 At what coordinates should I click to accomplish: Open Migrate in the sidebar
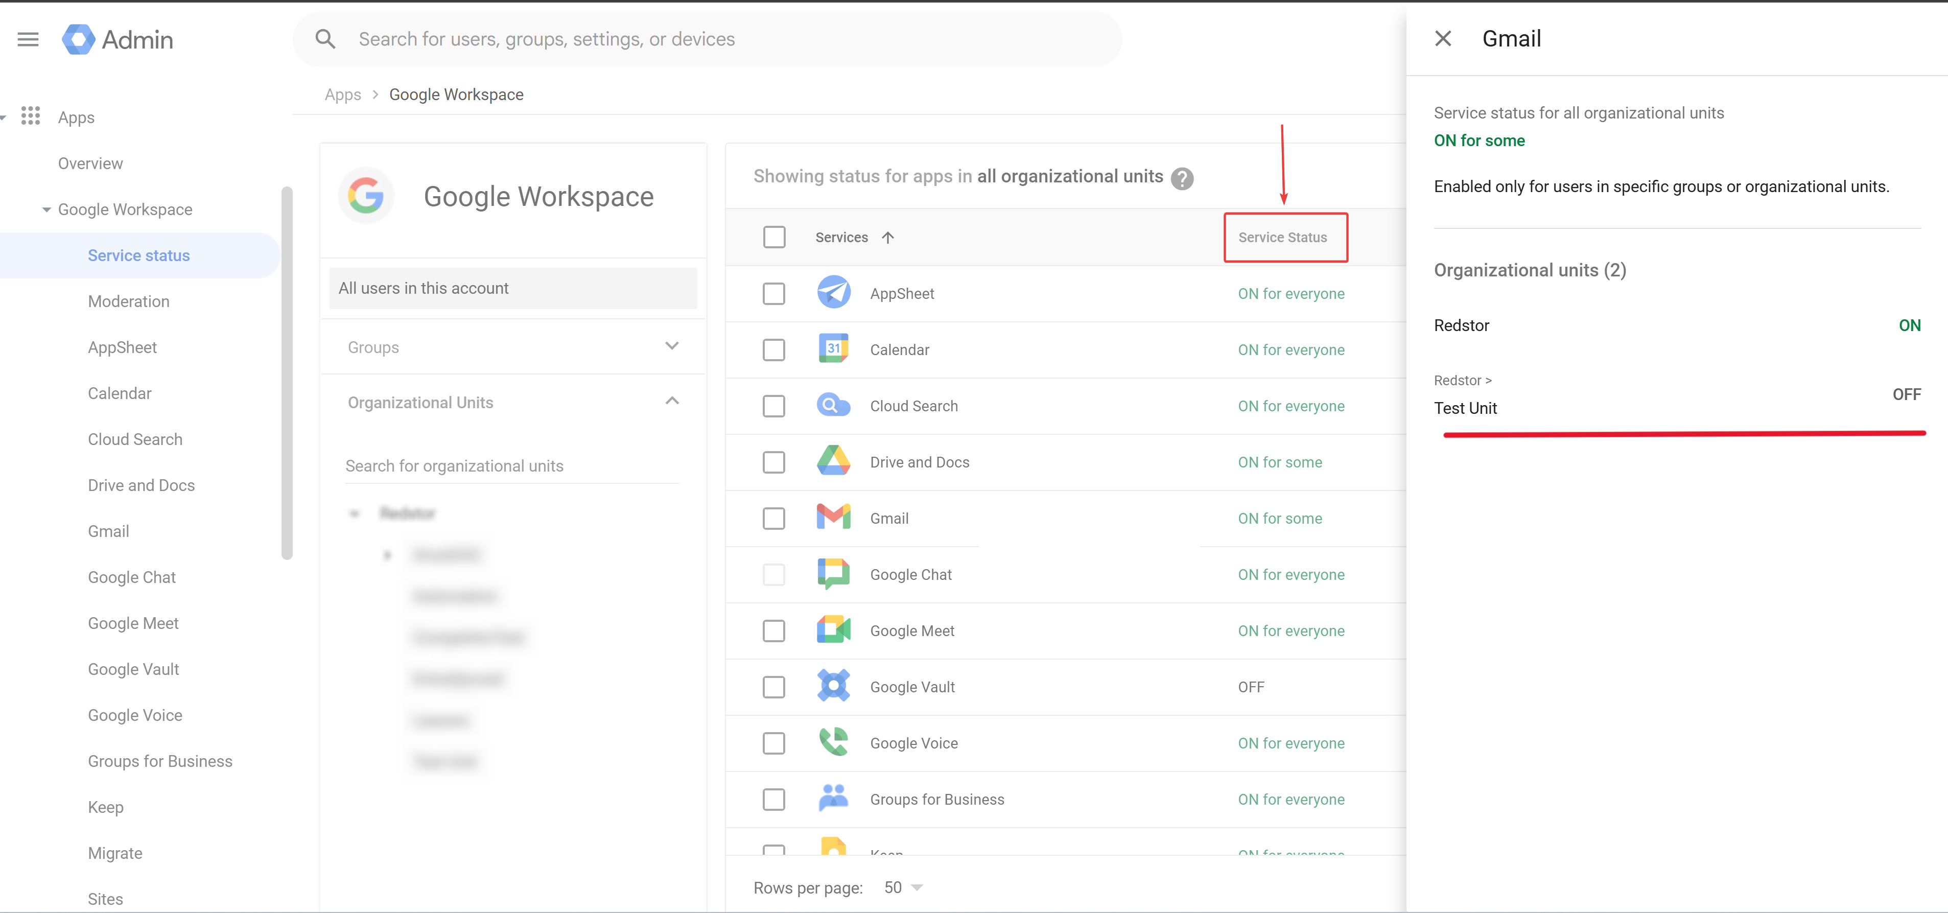point(115,853)
